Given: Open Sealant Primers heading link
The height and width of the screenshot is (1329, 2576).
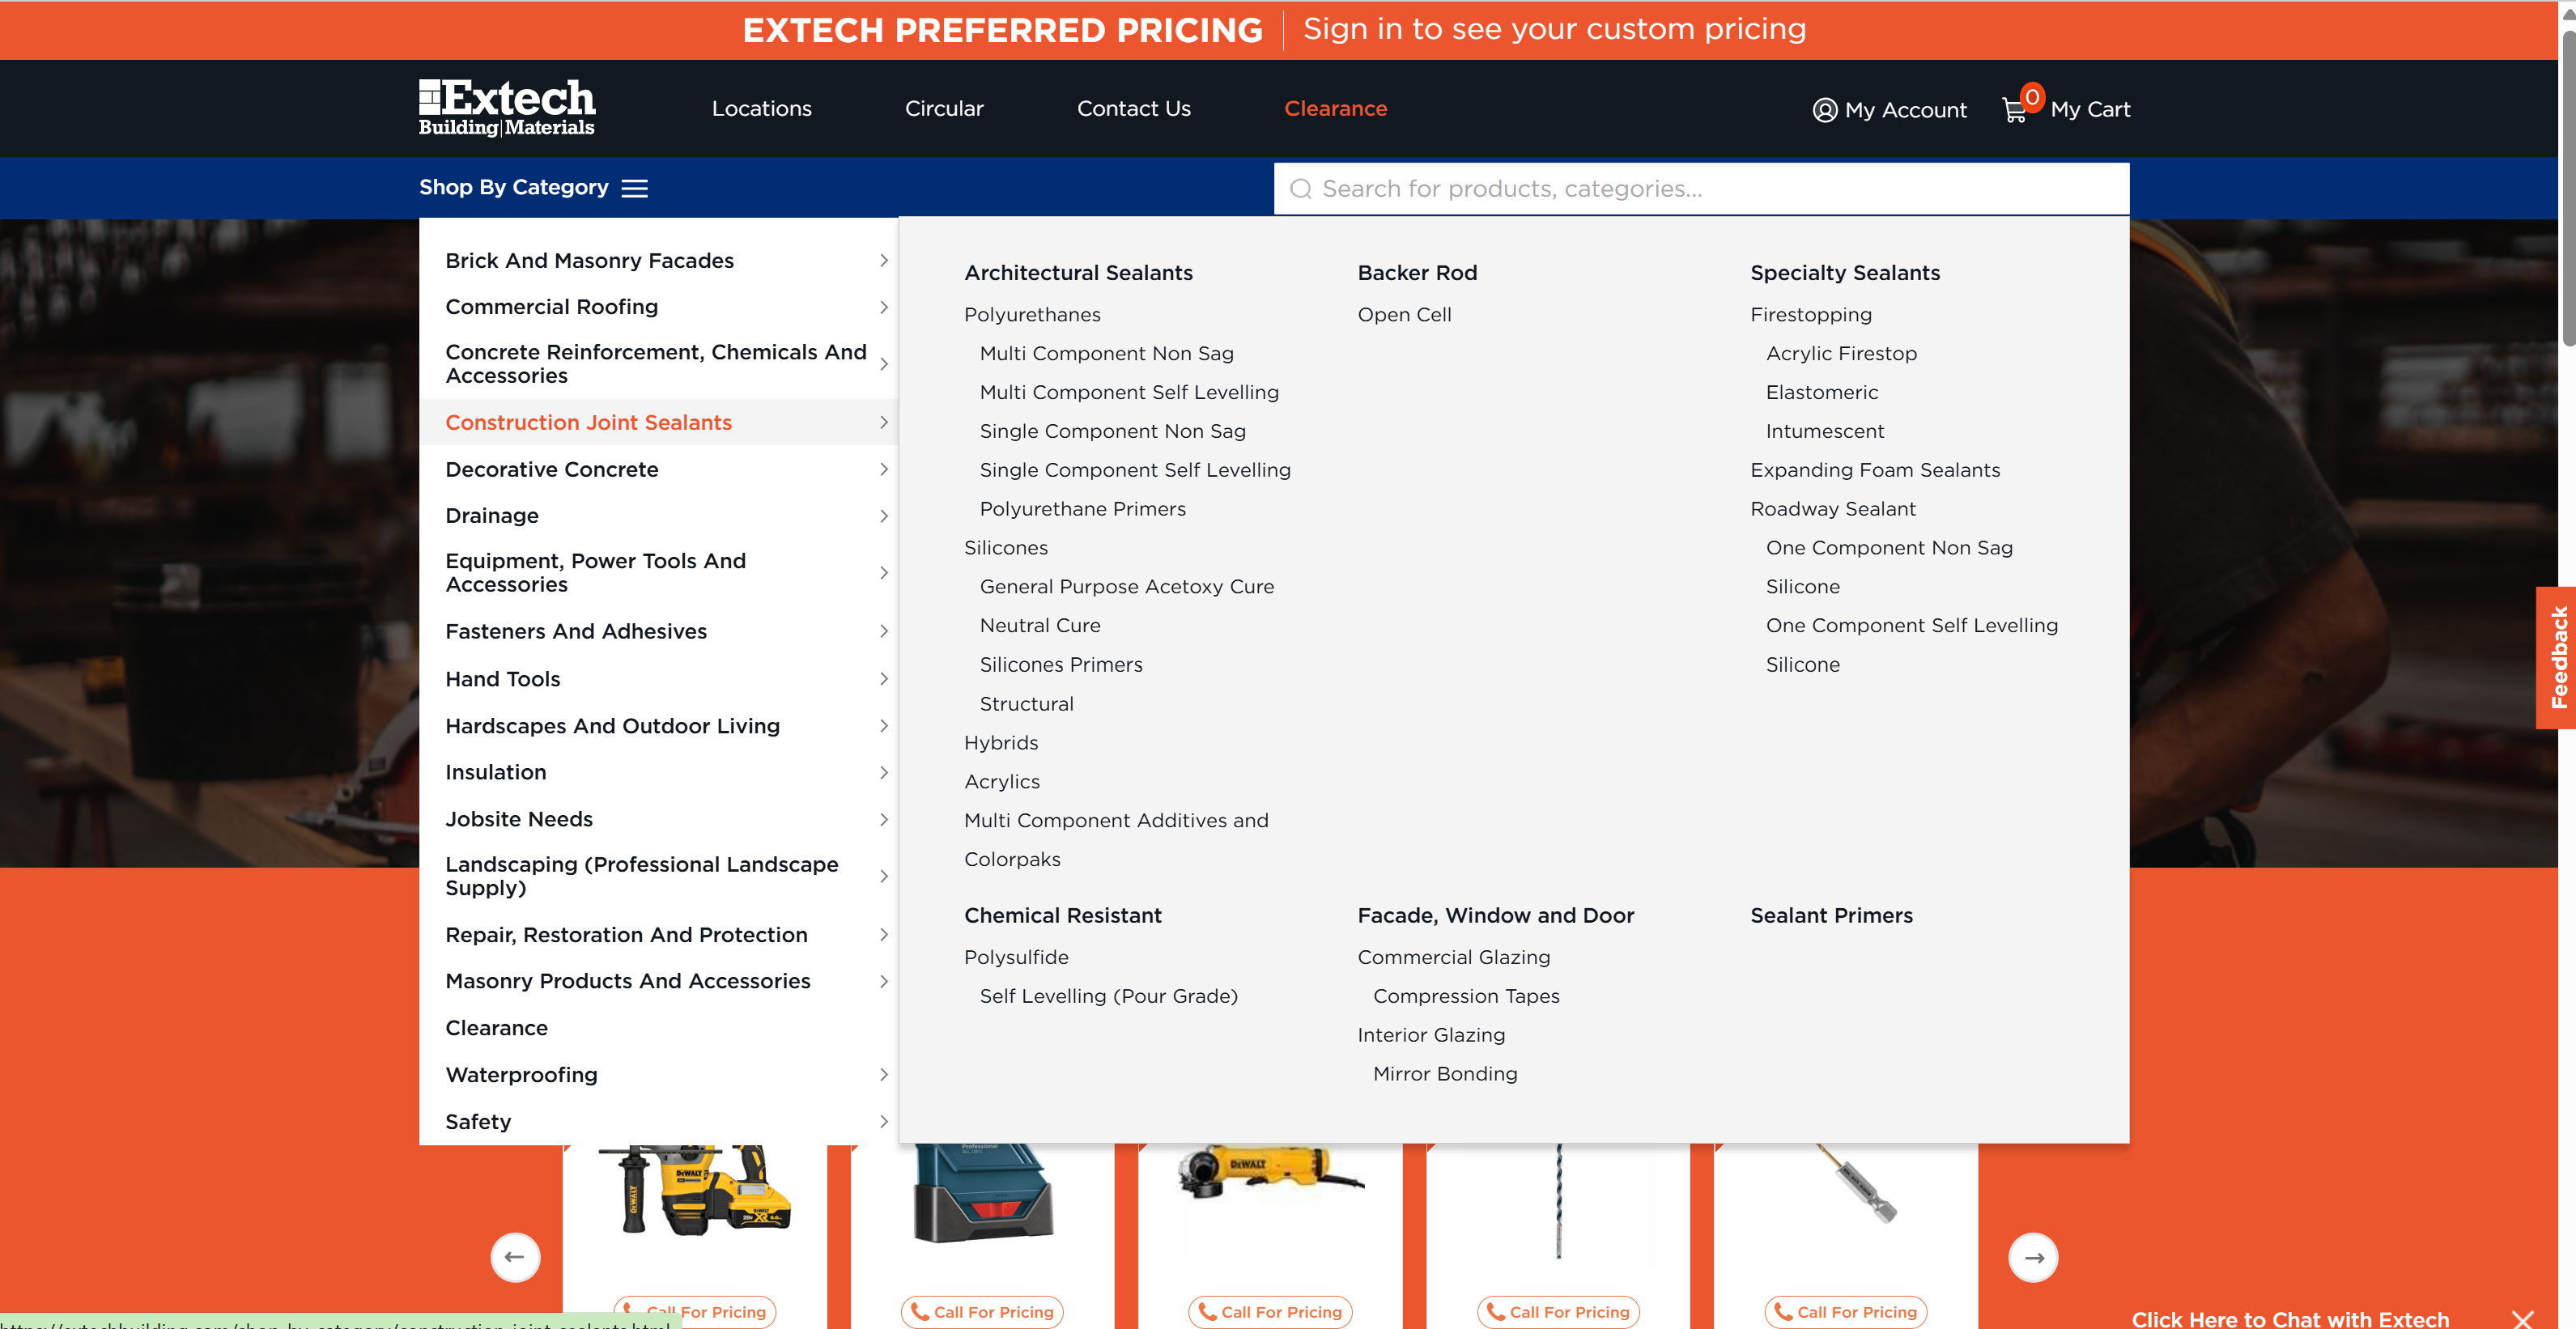Looking at the screenshot, I should pyautogui.click(x=1831, y=916).
